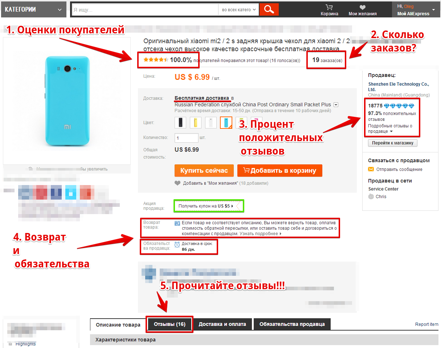Open Мои желания heart icon in header
441x348 pixels.
click(363, 7)
